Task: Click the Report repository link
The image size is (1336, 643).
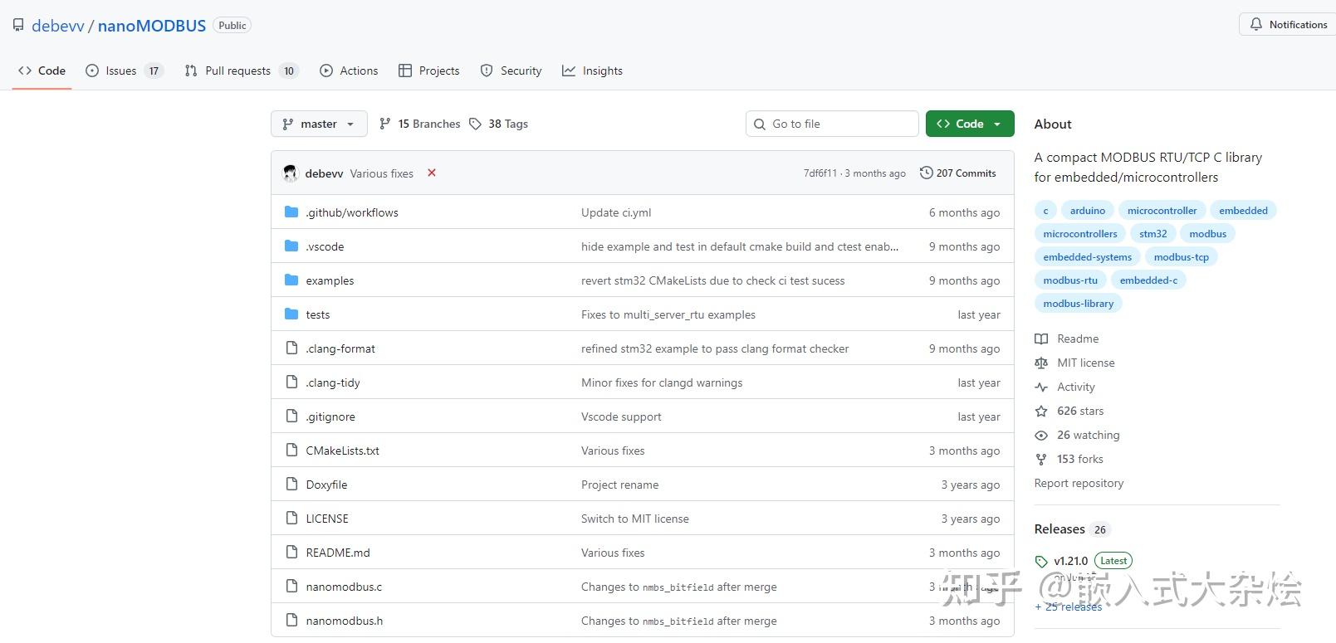Action: 1079,483
